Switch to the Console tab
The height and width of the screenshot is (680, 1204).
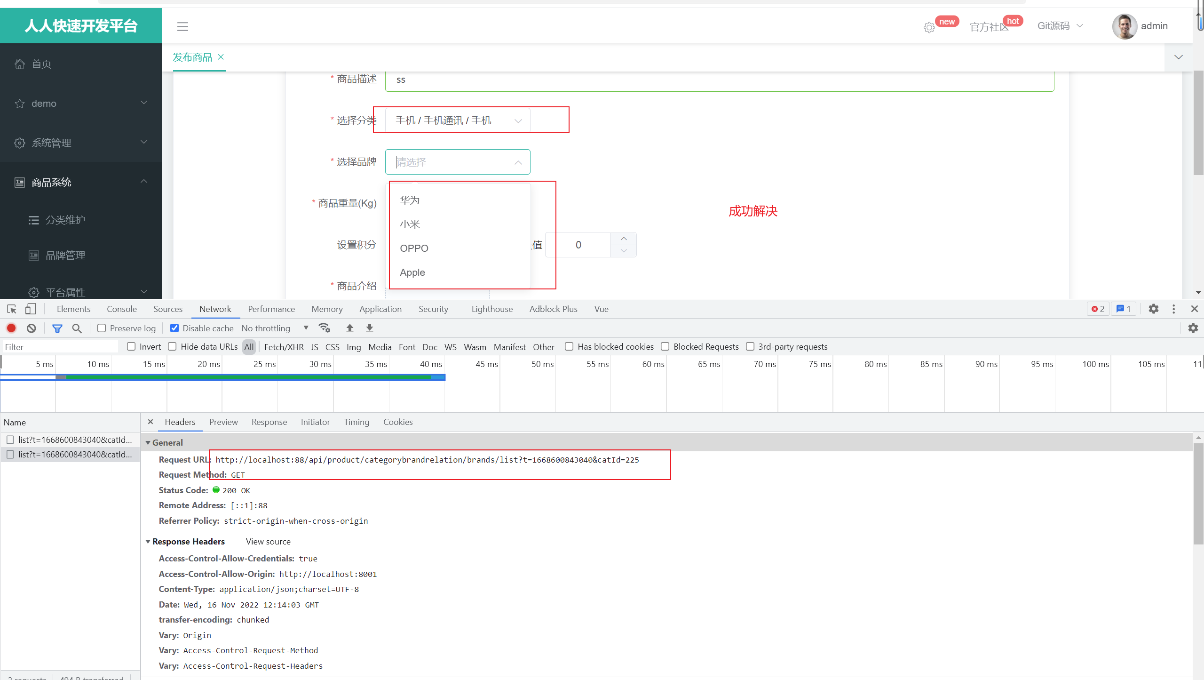[121, 309]
